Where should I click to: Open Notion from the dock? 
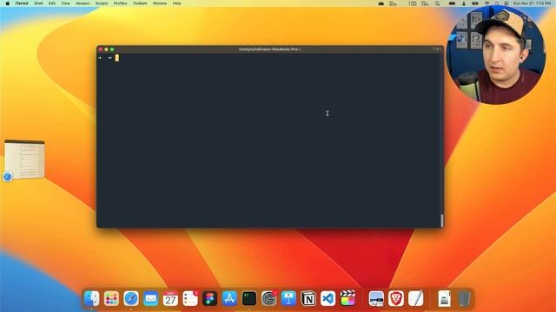pyautogui.click(x=308, y=298)
